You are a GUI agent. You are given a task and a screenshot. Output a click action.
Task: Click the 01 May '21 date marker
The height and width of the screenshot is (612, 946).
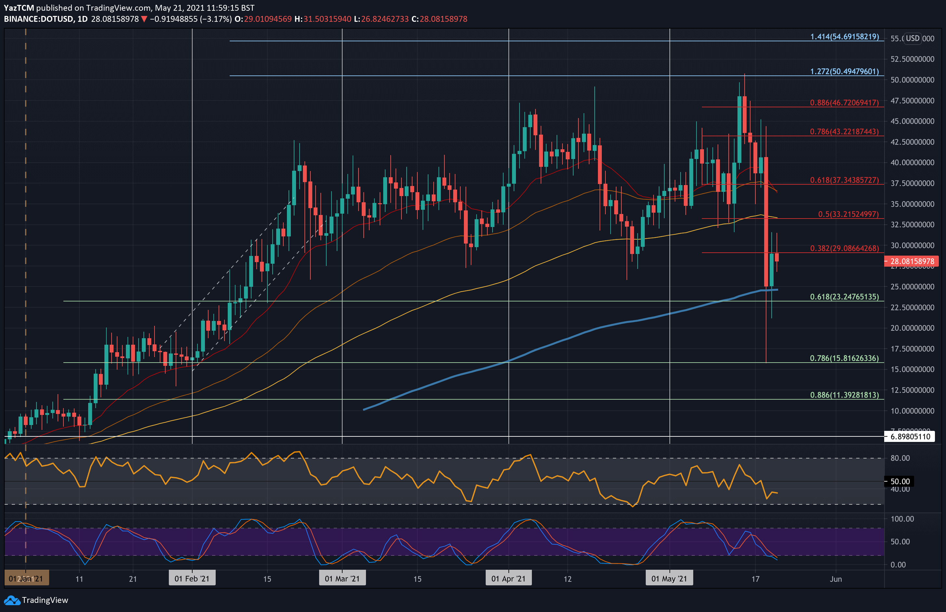[669, 579]
